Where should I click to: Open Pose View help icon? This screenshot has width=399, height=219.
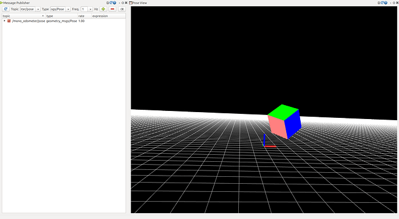tap(386, 3)
